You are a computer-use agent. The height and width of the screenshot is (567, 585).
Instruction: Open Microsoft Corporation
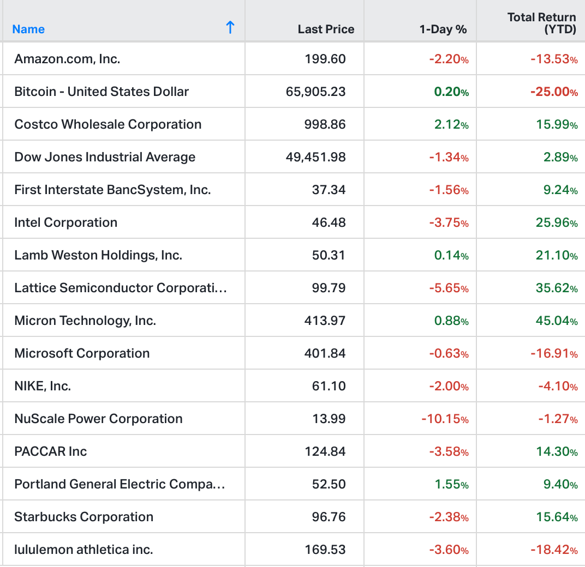pos(82,353)
